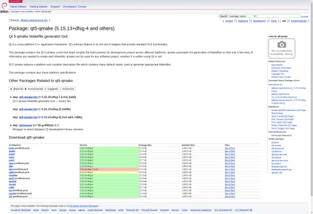The width and height of the screenshot is (313, 214).
Task: Open the Getting Debian menu item
Action: click(x=39, y=7)
